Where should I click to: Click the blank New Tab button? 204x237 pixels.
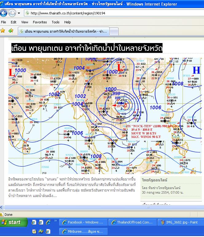click(x=114, y=31)
